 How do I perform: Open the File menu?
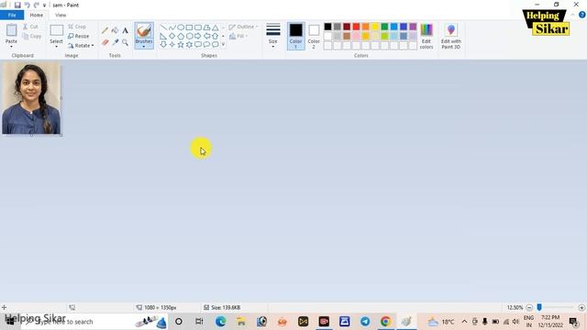(12, 15)
